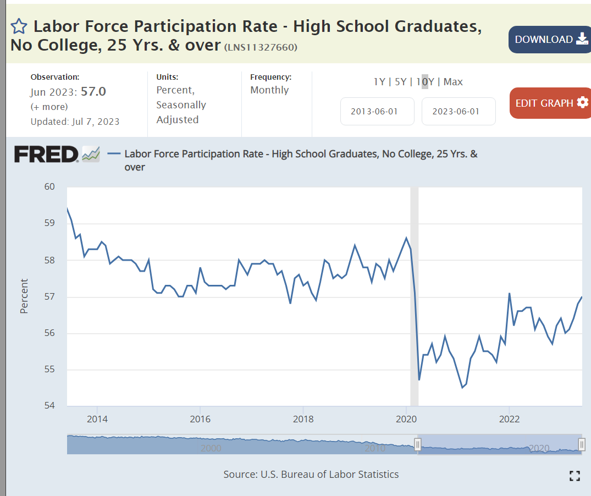Select the 10Y time range
Screen dimensions: 591x496
pyautogui.click(x=425, y=82)
